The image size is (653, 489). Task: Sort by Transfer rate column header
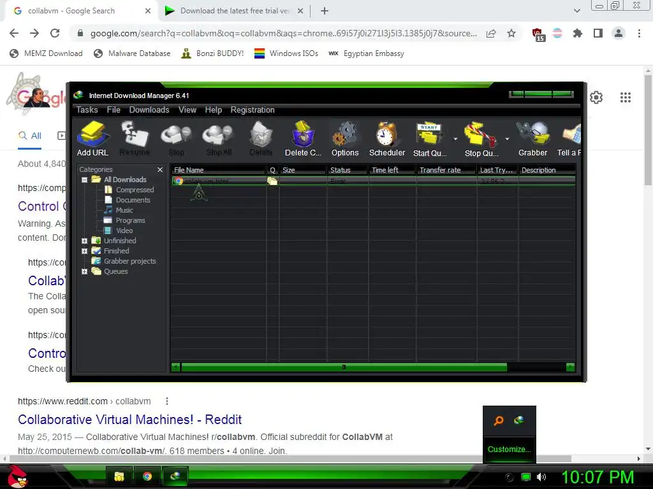click(446, 170)
